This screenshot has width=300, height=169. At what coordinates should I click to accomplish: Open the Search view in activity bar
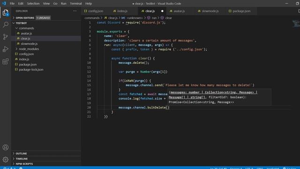tap(6, 24)
